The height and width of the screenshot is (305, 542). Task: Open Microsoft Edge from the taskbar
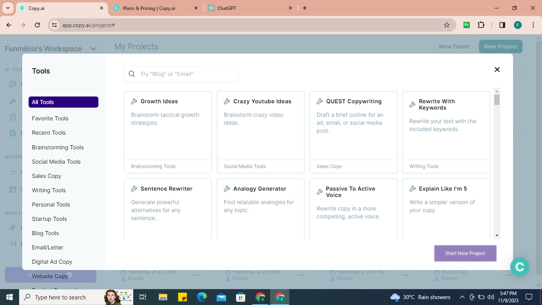(202, 297)
